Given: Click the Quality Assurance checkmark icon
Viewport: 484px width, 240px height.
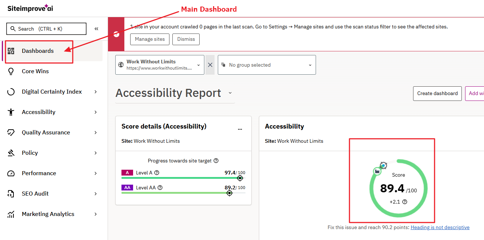Looking at the screenshot, I should point(11,133).
